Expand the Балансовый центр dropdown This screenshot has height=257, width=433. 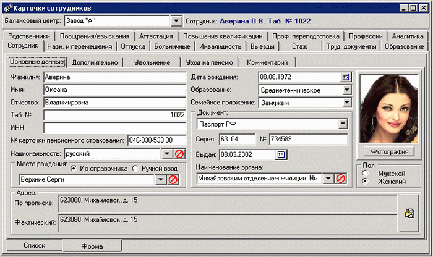point(176,21)
